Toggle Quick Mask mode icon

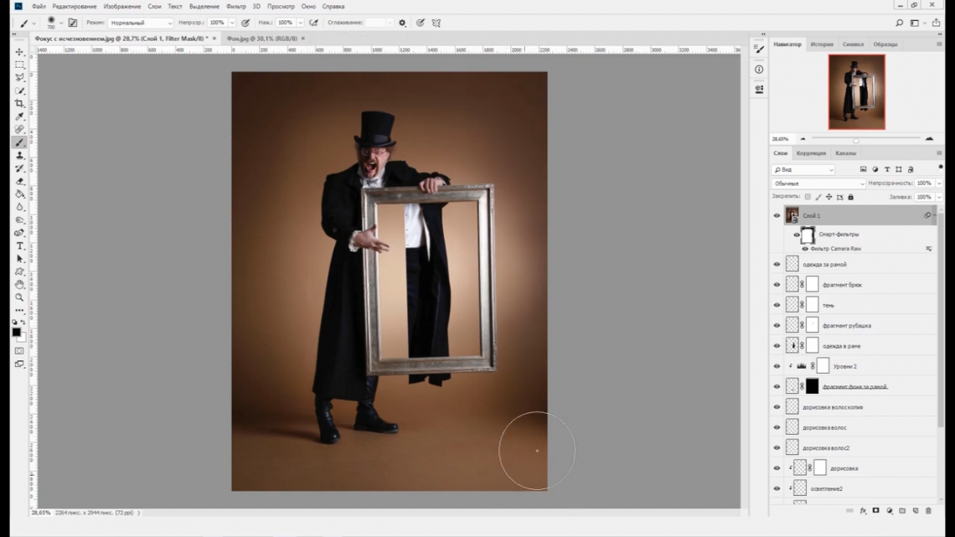point(19,351)
